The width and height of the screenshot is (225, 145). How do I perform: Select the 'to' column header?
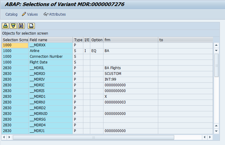click(186, 40)
